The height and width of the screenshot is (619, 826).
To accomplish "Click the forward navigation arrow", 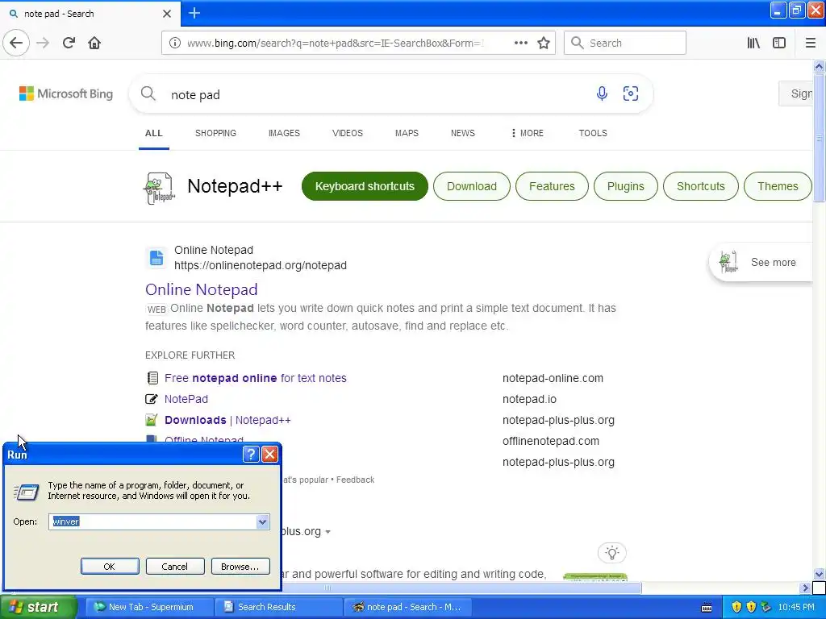I will 43,43.
